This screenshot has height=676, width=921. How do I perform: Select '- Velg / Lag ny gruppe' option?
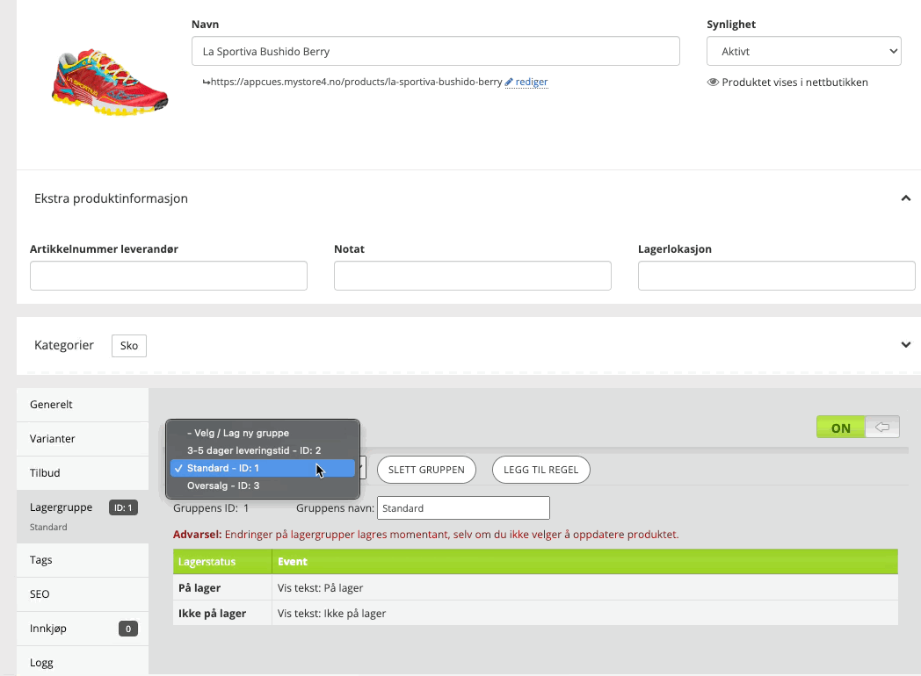(x=263, y=433)
